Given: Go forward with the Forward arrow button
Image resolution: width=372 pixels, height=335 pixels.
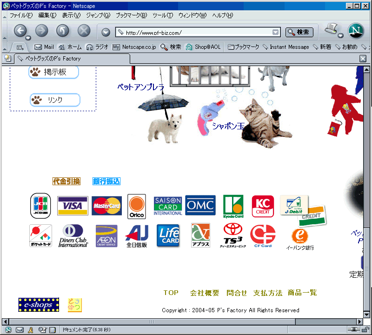Looking at the screenshot, I should (x=42, y=31).
